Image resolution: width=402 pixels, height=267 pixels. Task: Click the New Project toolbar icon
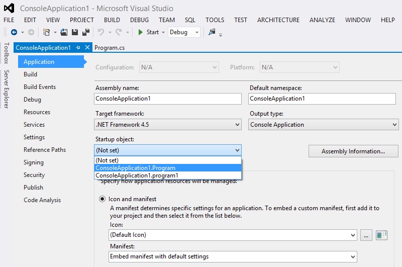(46, 32)
